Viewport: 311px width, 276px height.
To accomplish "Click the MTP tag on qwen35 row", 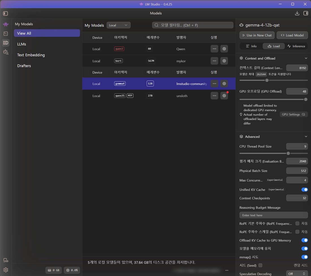I will point(130,96).
